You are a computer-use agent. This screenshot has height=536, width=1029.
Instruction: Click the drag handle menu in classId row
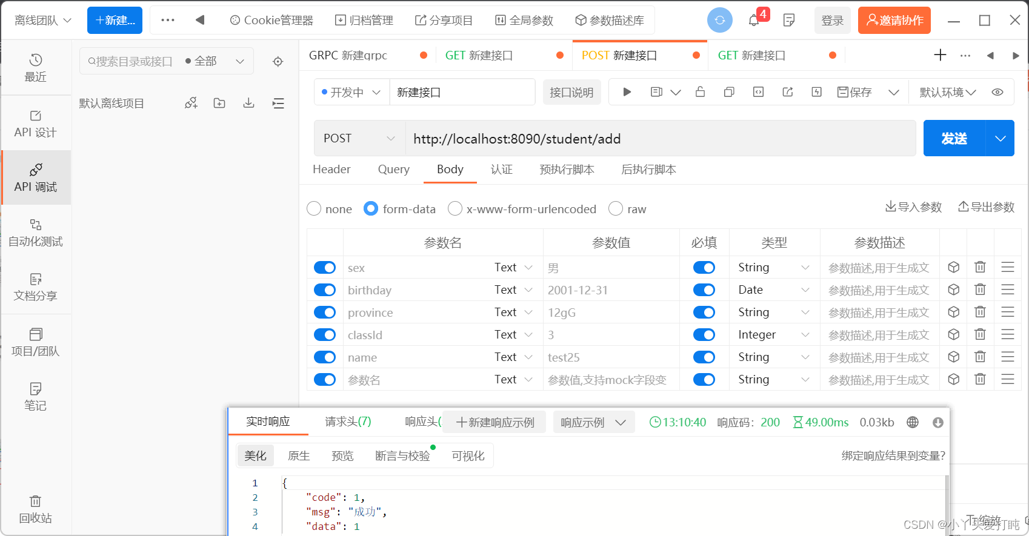tap(1007, 334)
